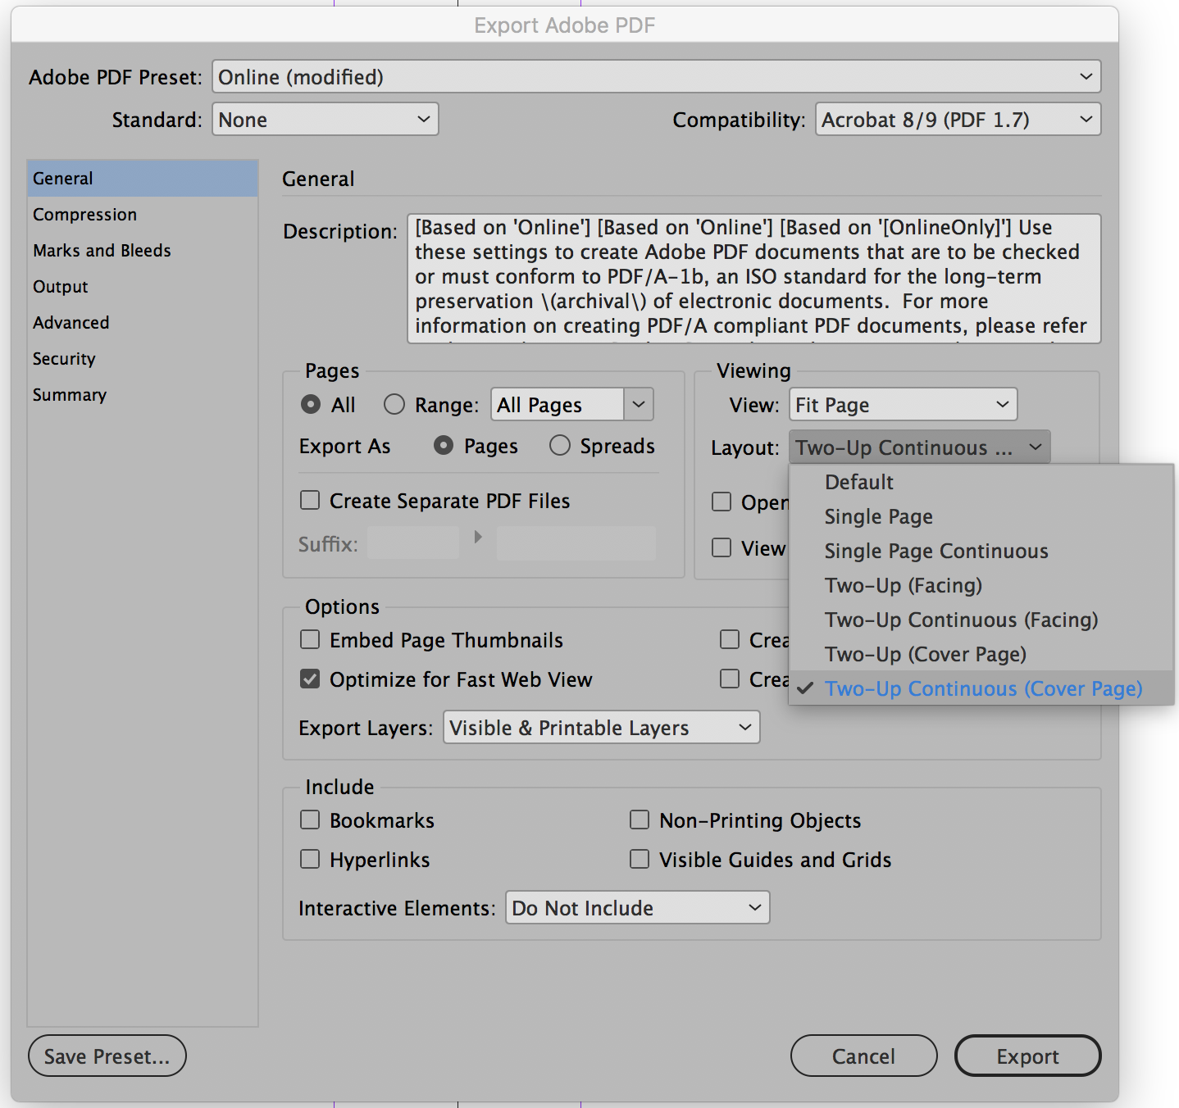
Task: Expand the Range All Pages combo box arrow
Action: coord(639,405)
